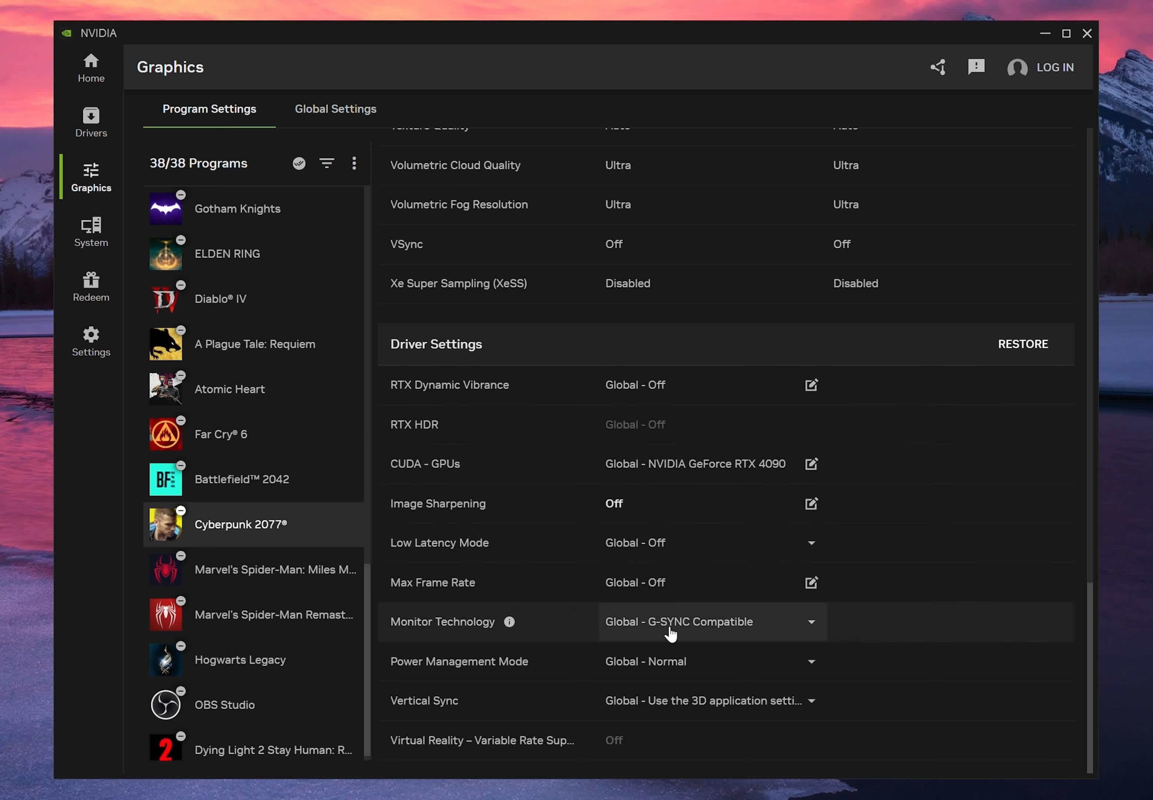Click the share icon in the top bar
Image resolution: width=1153 pixels, height=800 pixels.
(x=938, y=67)
